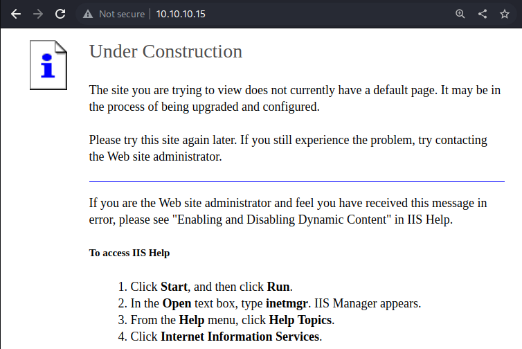Select the 10.10.10.15 address field
The width and height of the screenshot is (522, 349).
point(181,14)
